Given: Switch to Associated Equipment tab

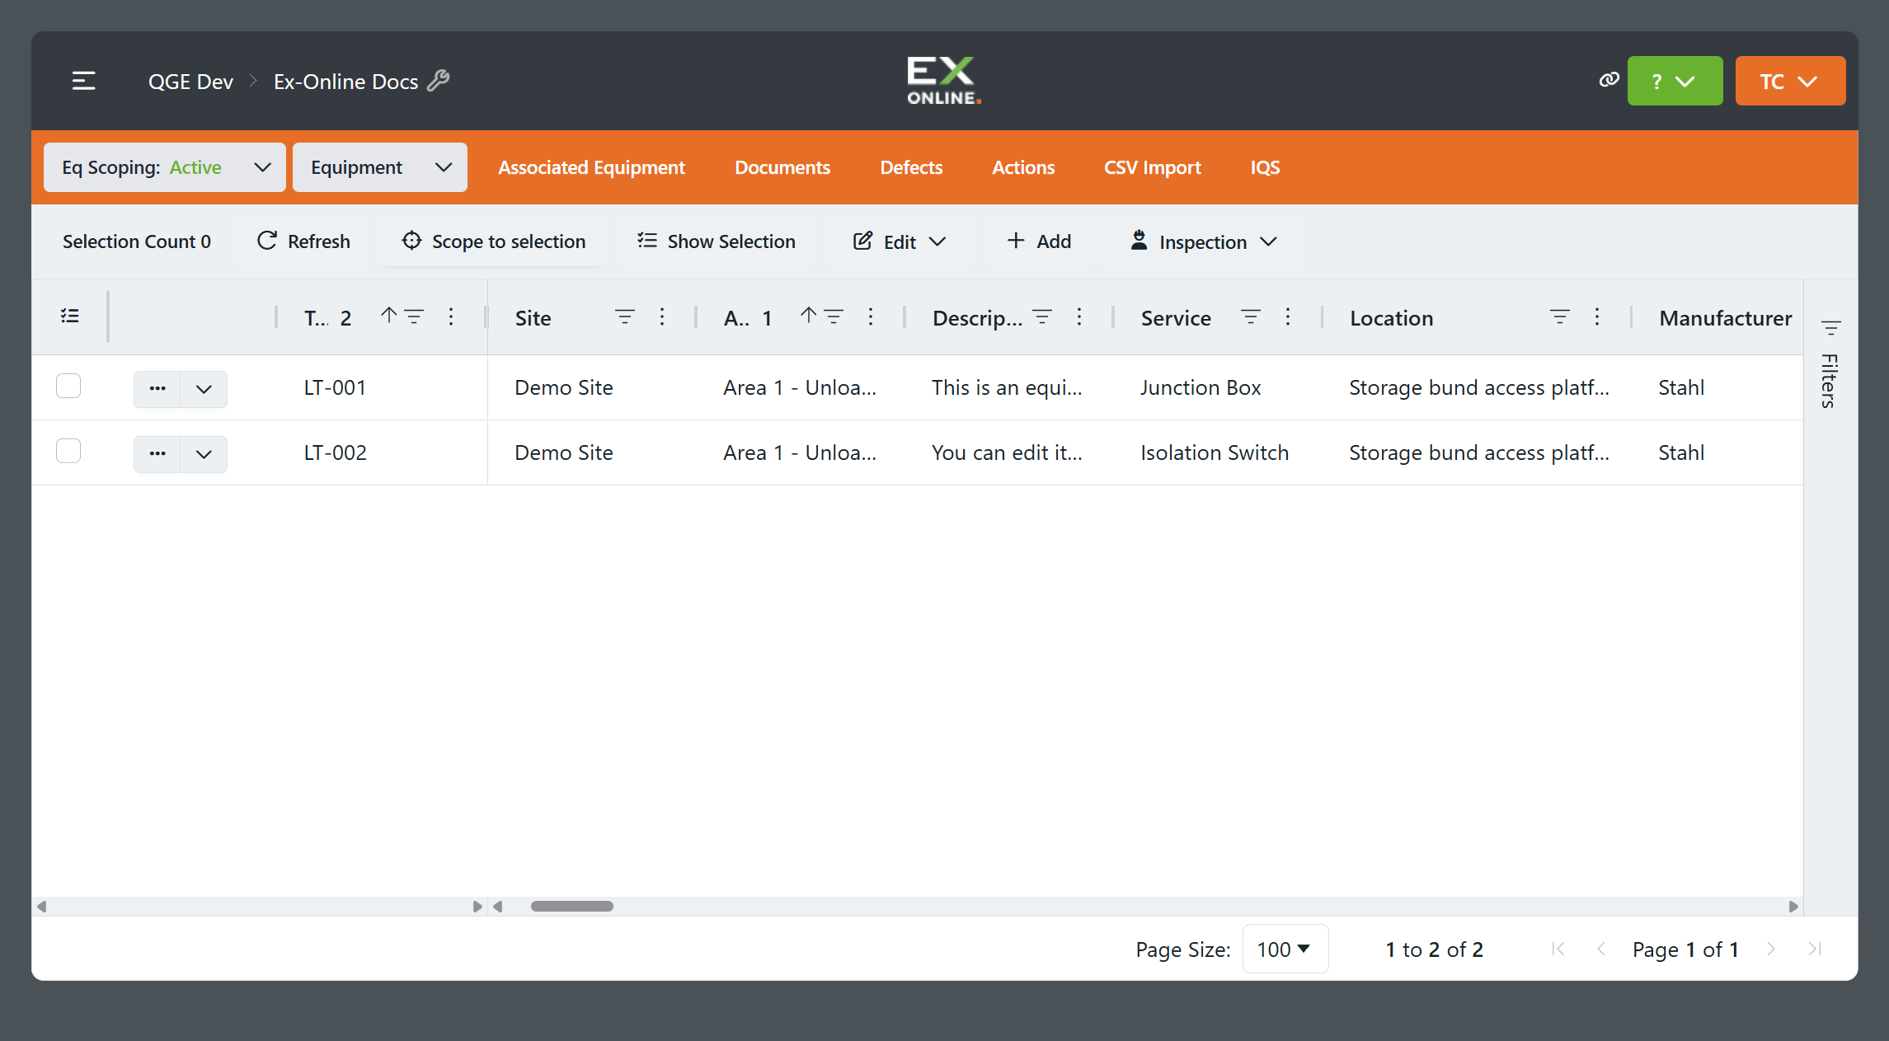Looking at the screenshot, I should pyautogui.click(x=591, y=167).
